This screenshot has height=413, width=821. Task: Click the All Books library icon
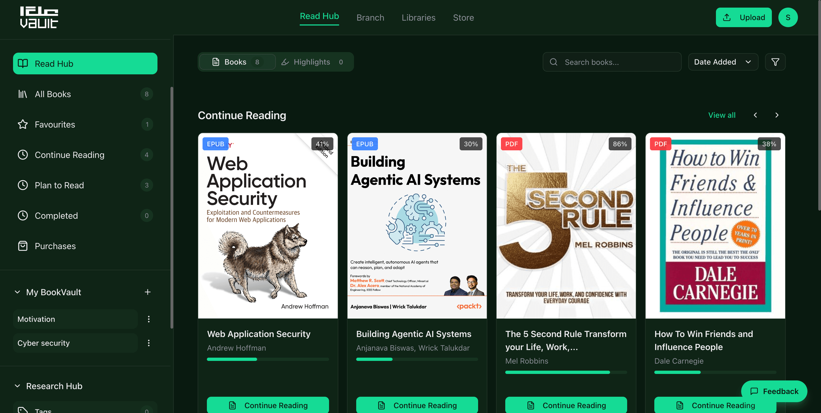tap(23, 94)
